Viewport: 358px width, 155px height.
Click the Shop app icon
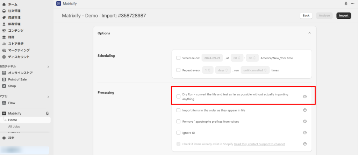tap(4, 86)
